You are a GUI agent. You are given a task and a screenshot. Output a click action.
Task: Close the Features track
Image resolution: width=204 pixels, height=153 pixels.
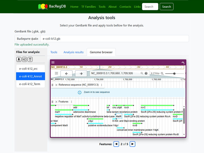pos(56,102)
